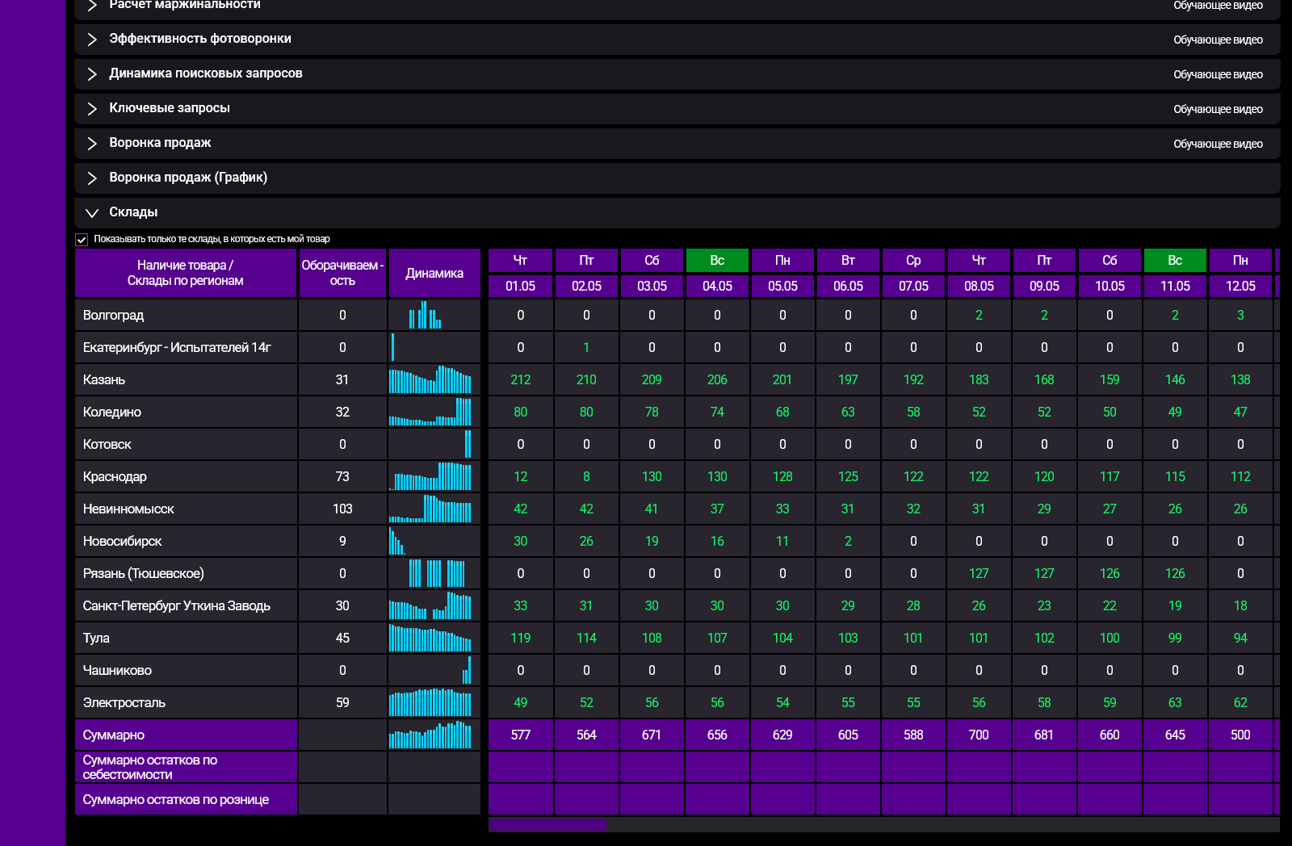Expand the Воронка продаж section
Viewport: 1292px width, 846px height.
coord(92,144)
